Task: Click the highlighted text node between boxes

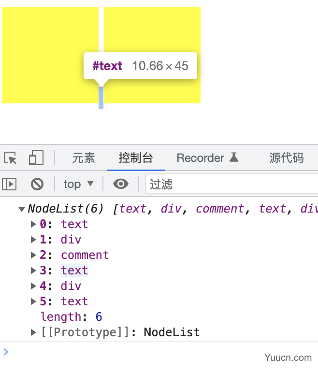Action: coord(101,98)
